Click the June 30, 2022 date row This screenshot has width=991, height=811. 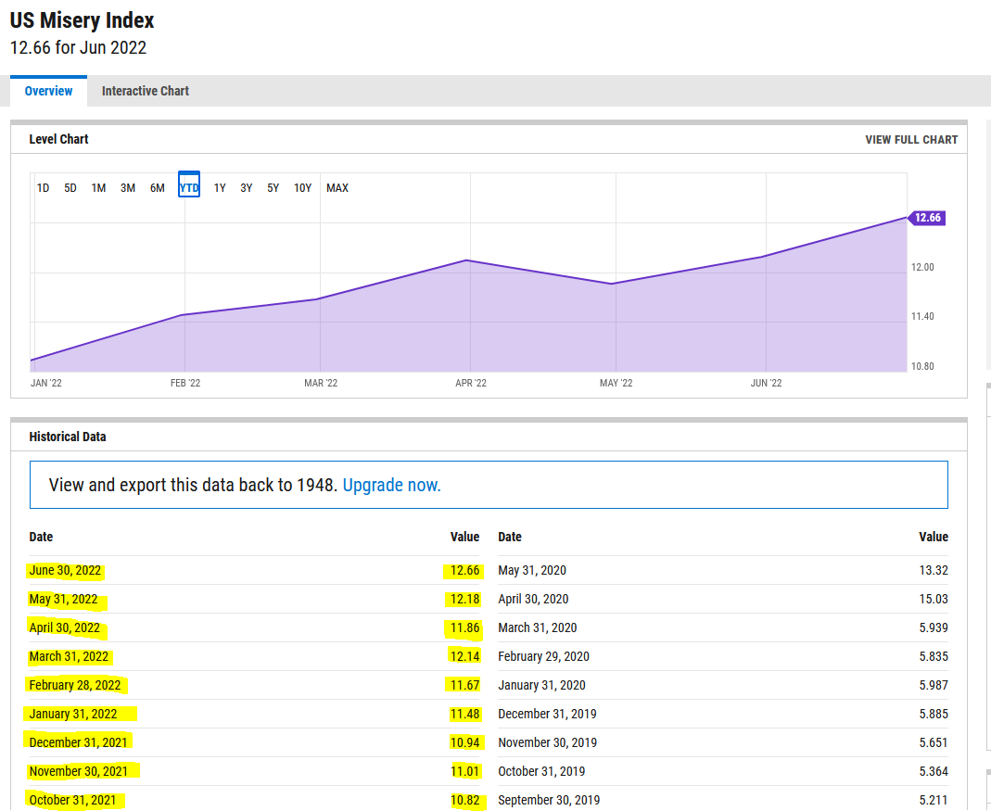point(65,570)
